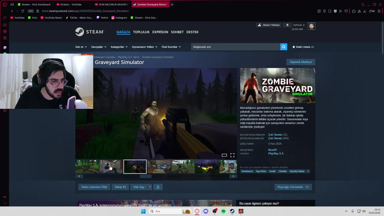This screenshot has height=216, width=384.
Task: Expand the Oynamanın Yolları dropdown
Action: (x=145, y=47)
